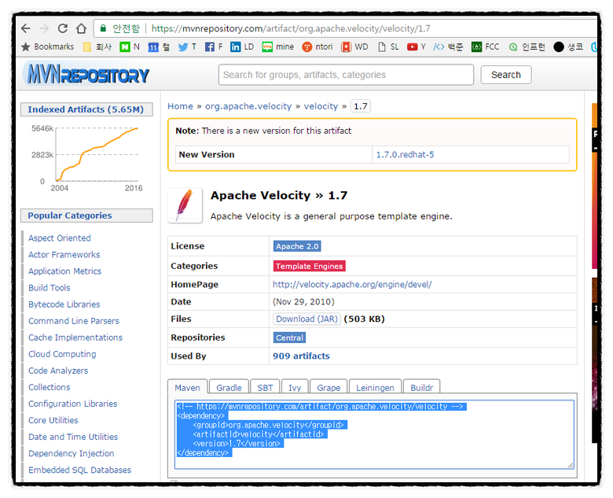
Task: Open Configuration Libraries category
Action: tap(73, 404)
